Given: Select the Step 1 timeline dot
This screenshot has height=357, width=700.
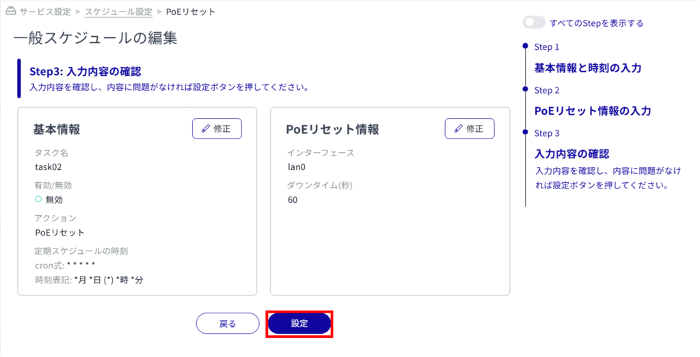Looking at the screenshot, I should (525, 46).
